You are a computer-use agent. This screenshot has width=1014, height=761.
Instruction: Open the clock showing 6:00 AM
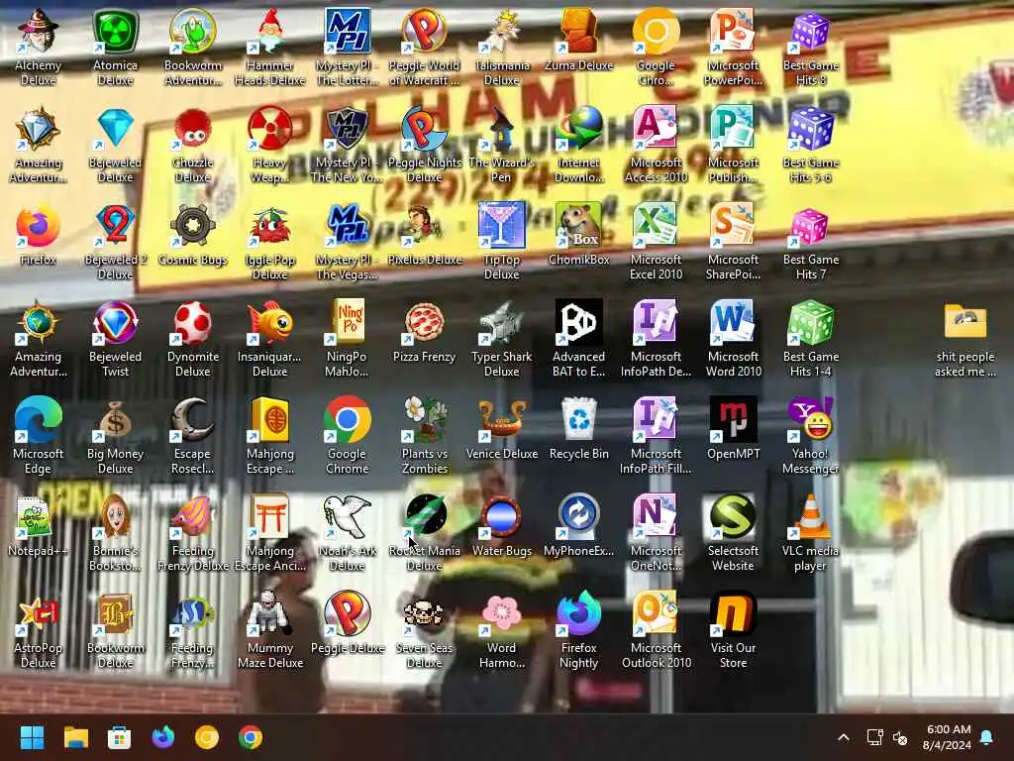[948, 737]
